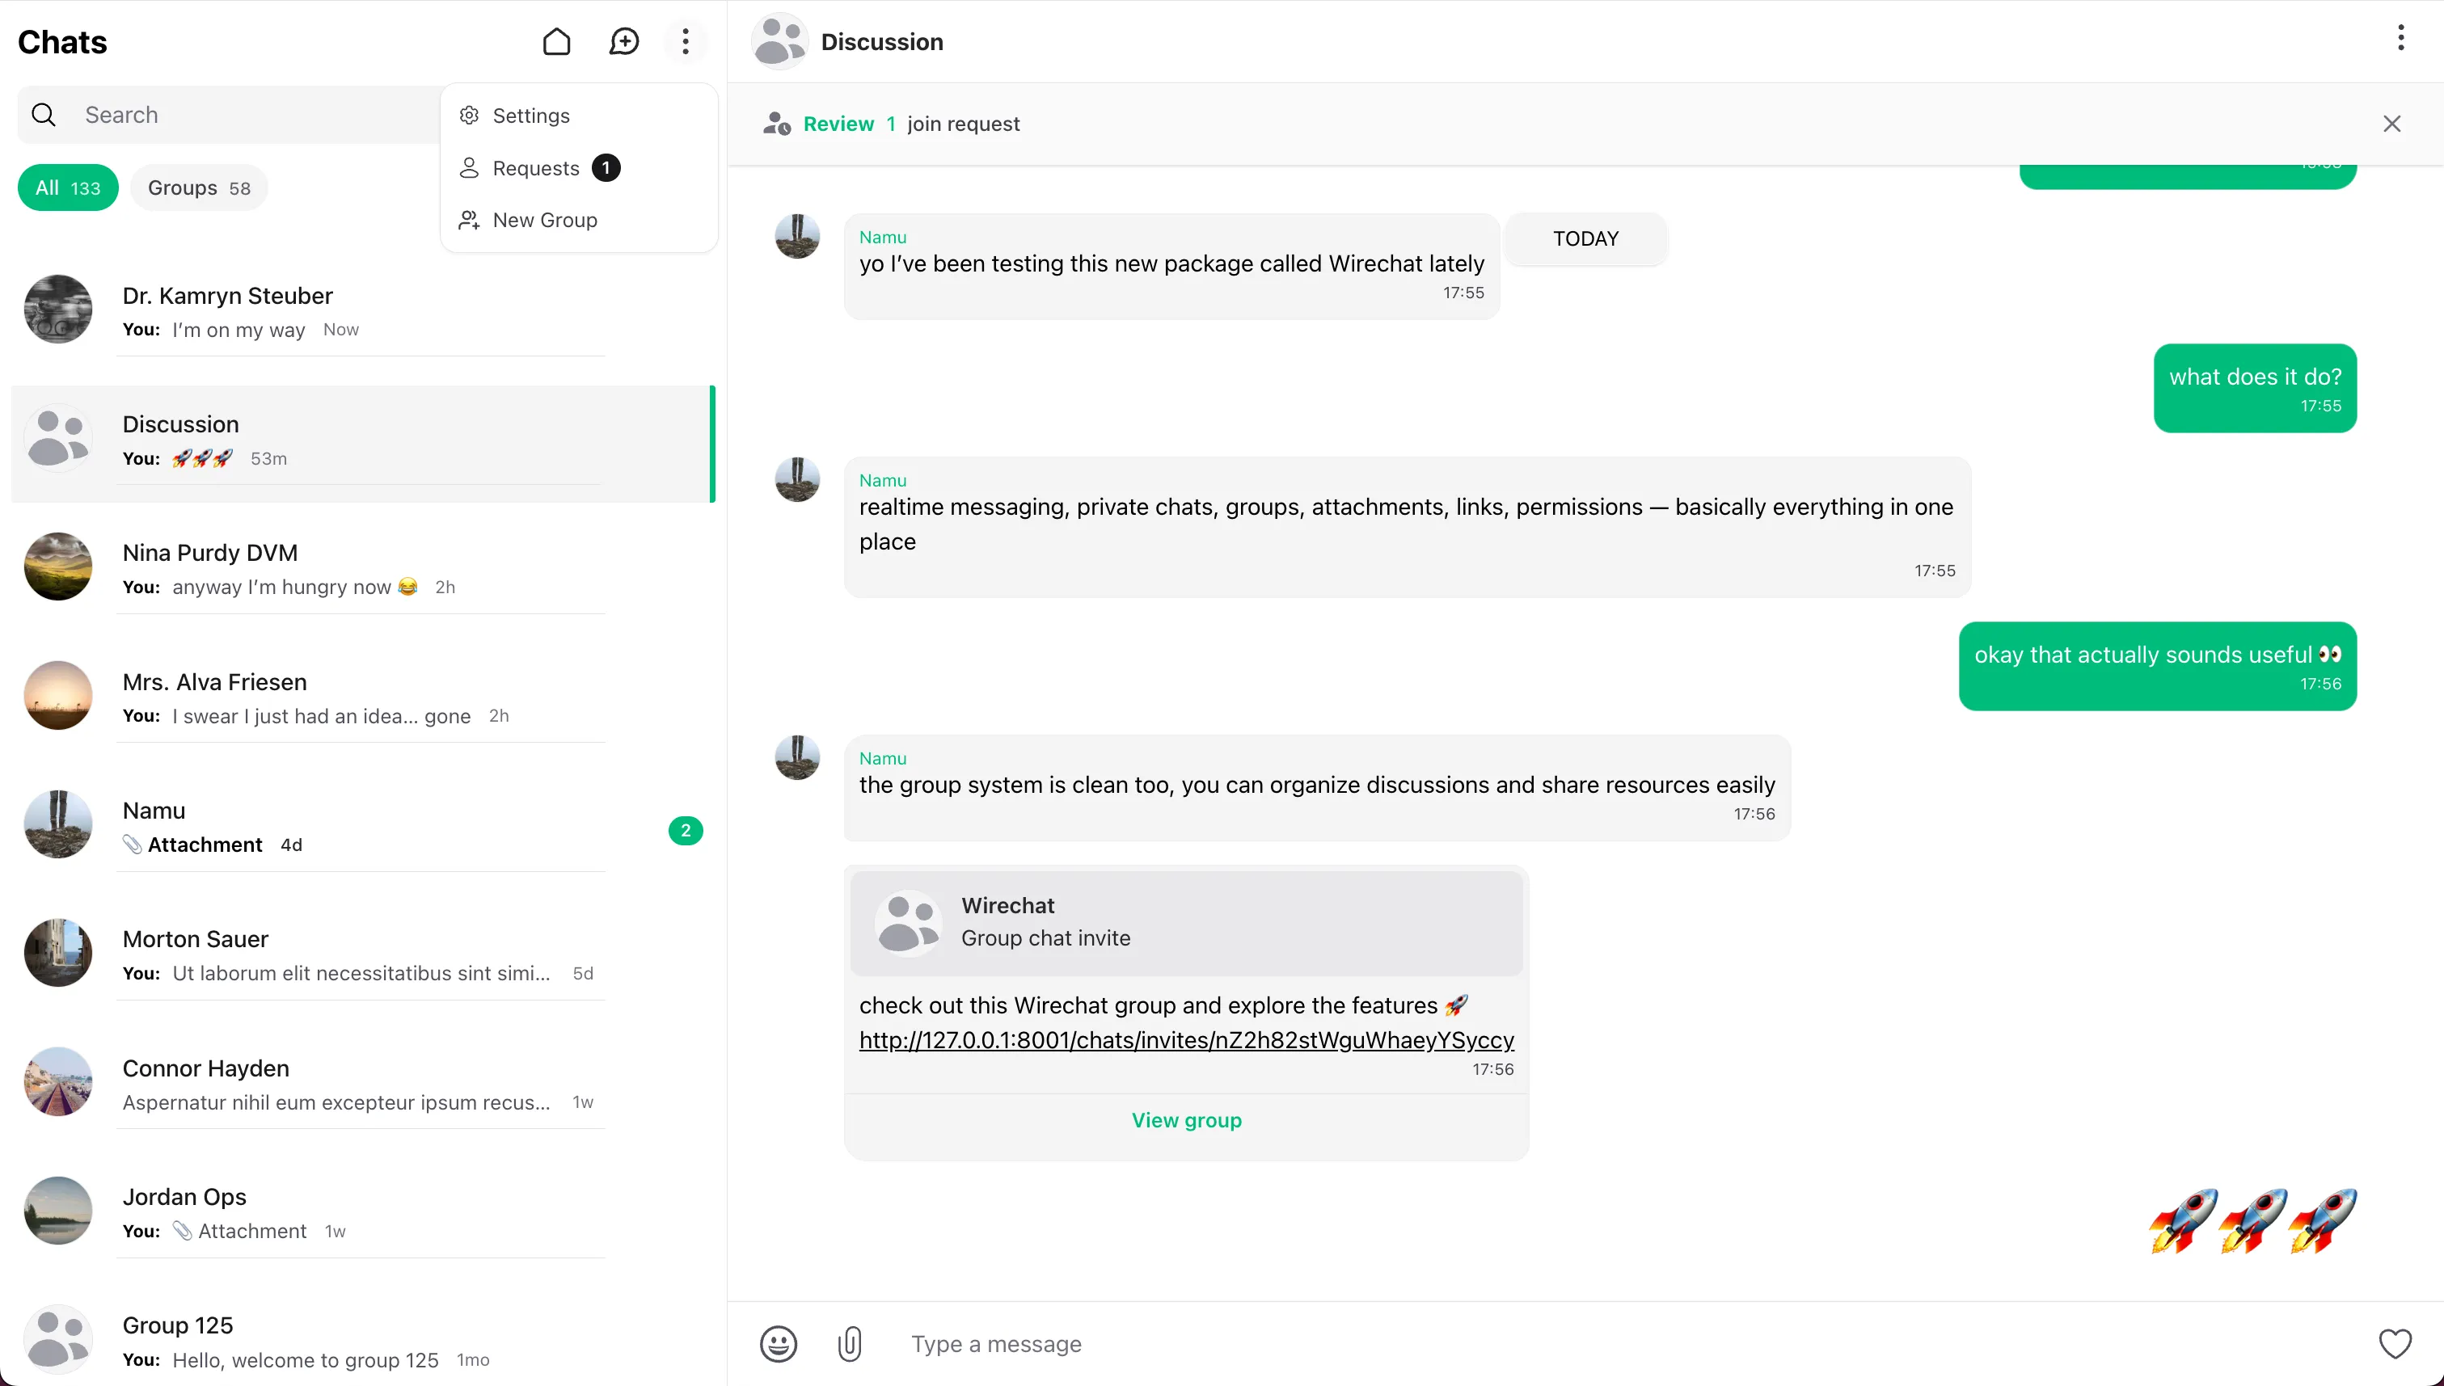Viewport: 2444px width, 1386px height.
Task: Click Mrs. Alva Friesen's sunset avatar
Action: click(x=58, y=696)
